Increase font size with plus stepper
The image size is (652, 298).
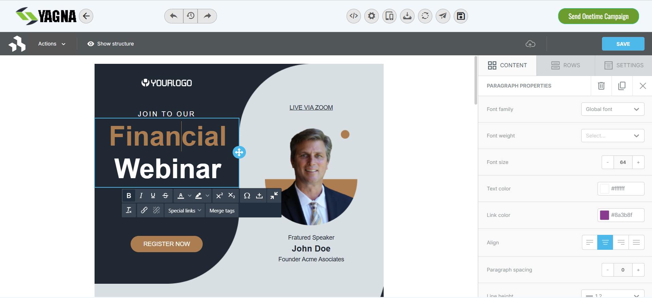pyautogui.click(x=638, y=162)
